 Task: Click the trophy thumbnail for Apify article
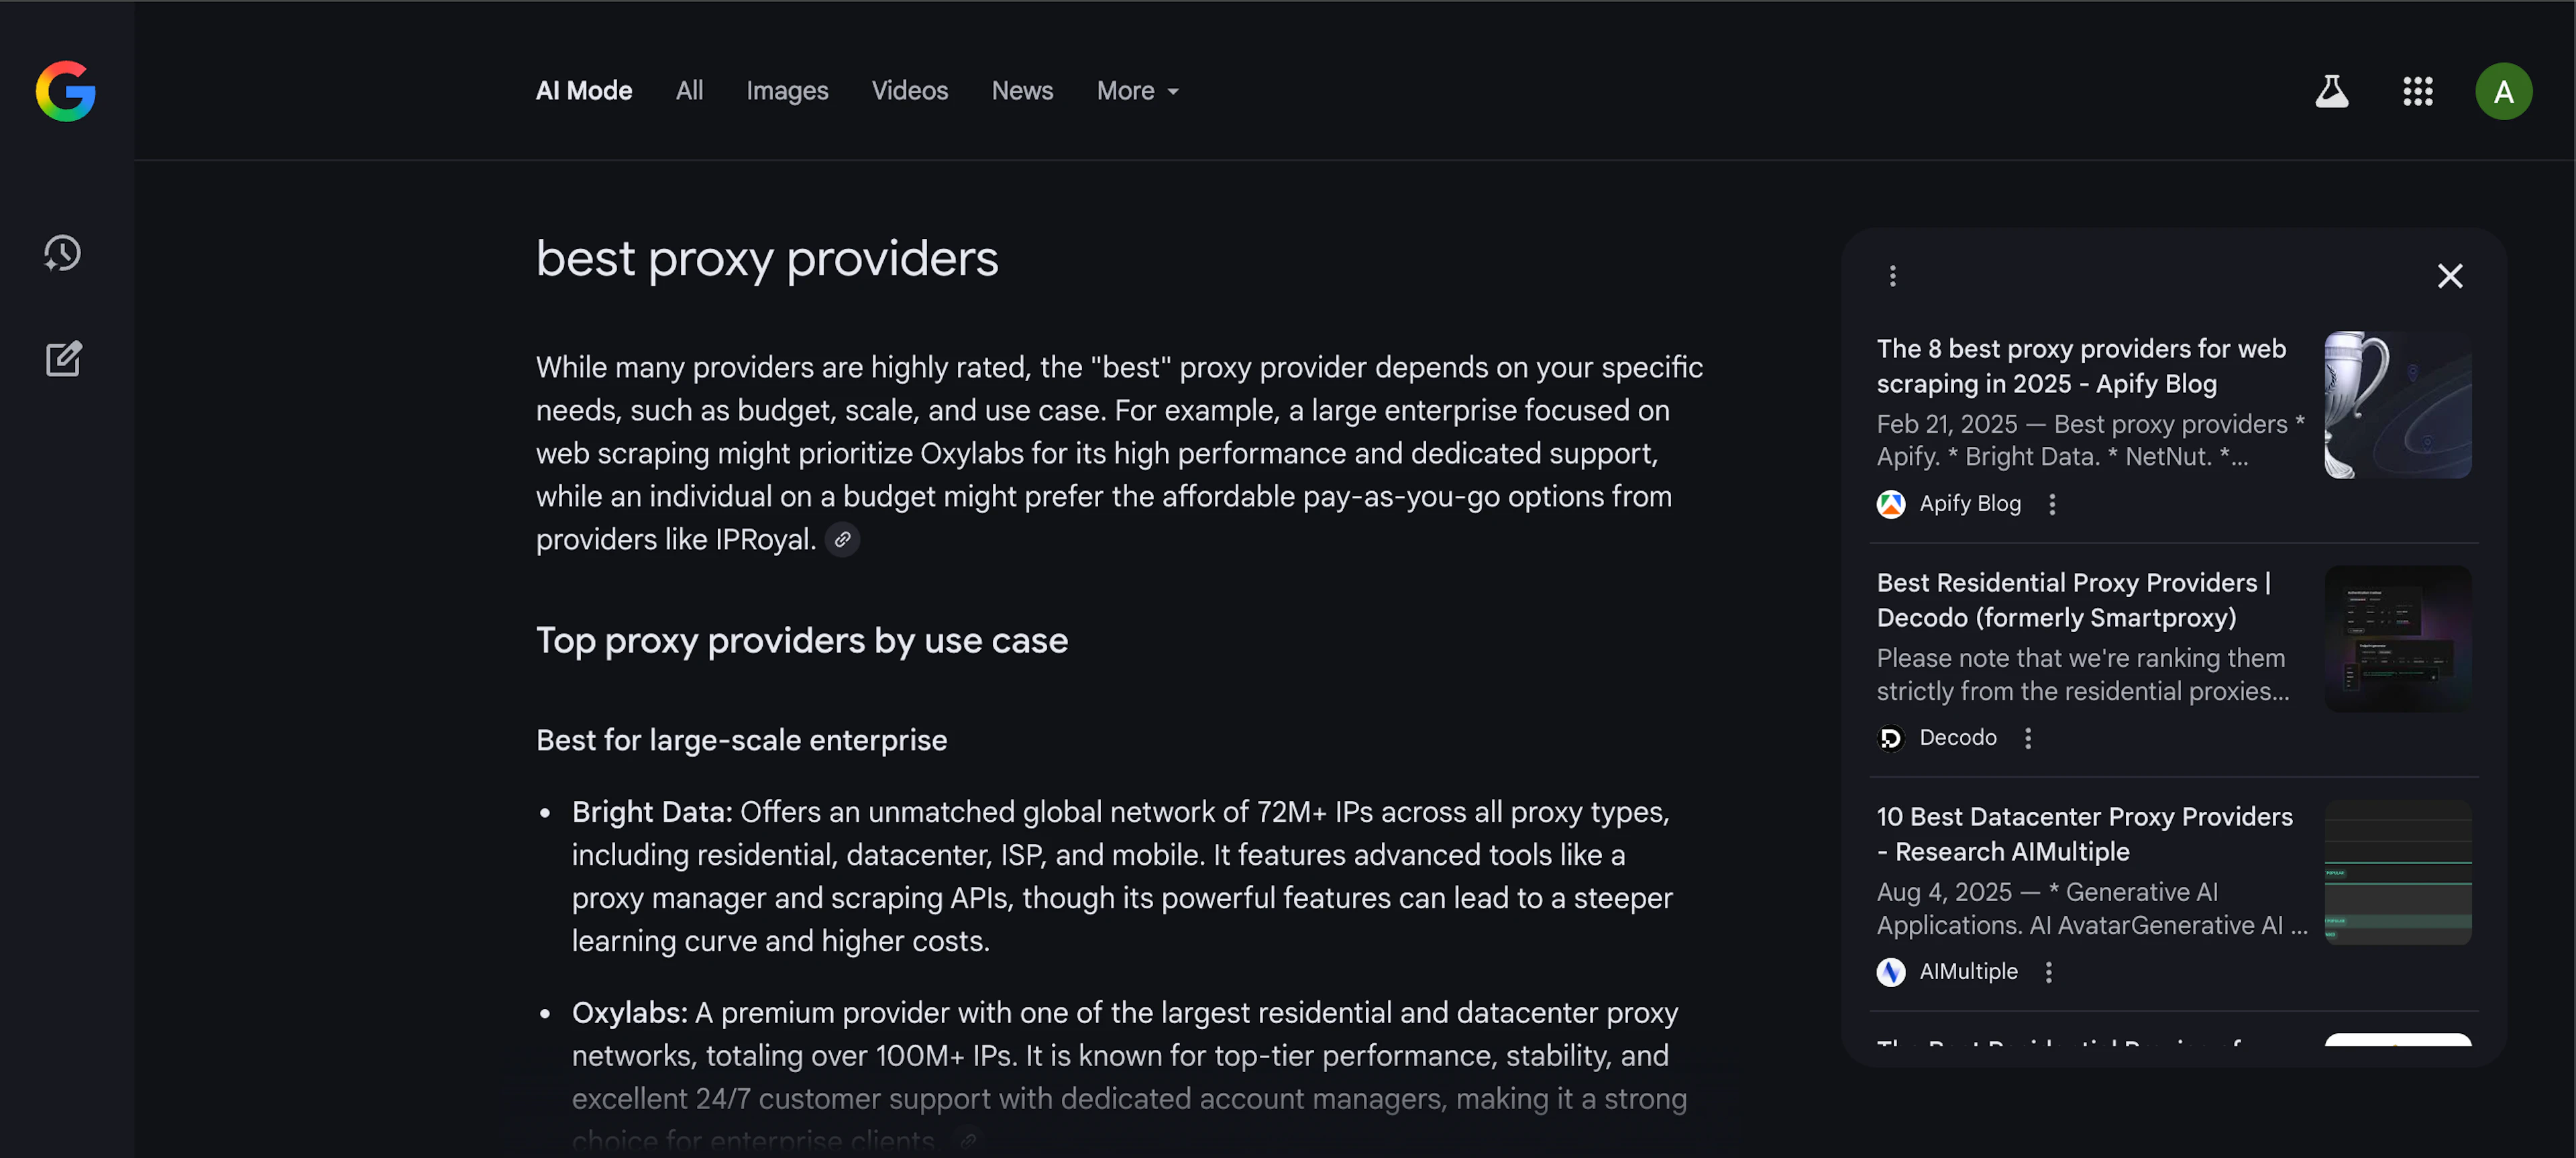2397,405
